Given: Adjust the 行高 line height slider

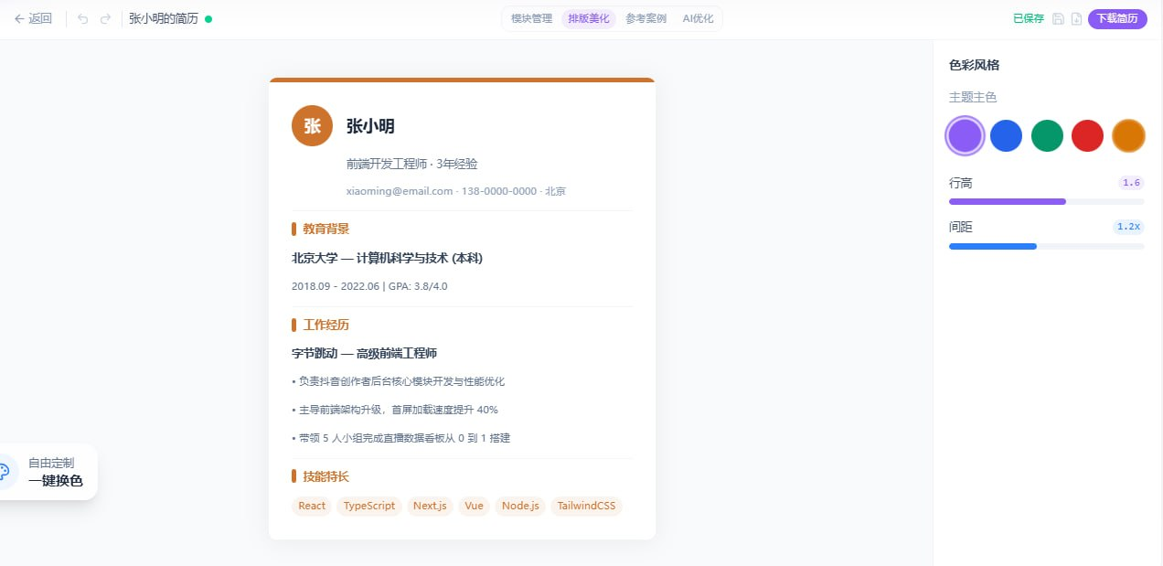Looking at the screenshot, I should [1047, 201].
